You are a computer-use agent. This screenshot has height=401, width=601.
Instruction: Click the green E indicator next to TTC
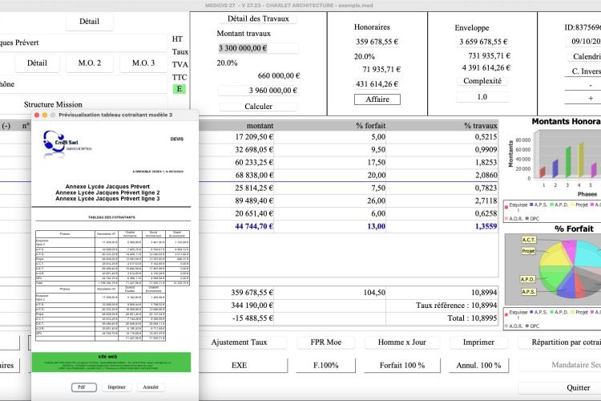click(179, 89)
